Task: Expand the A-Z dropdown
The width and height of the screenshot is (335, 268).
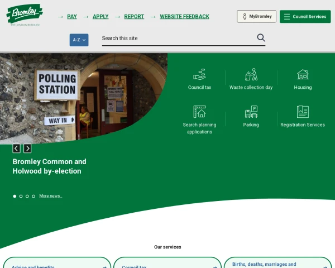Action: pos(79,40)
